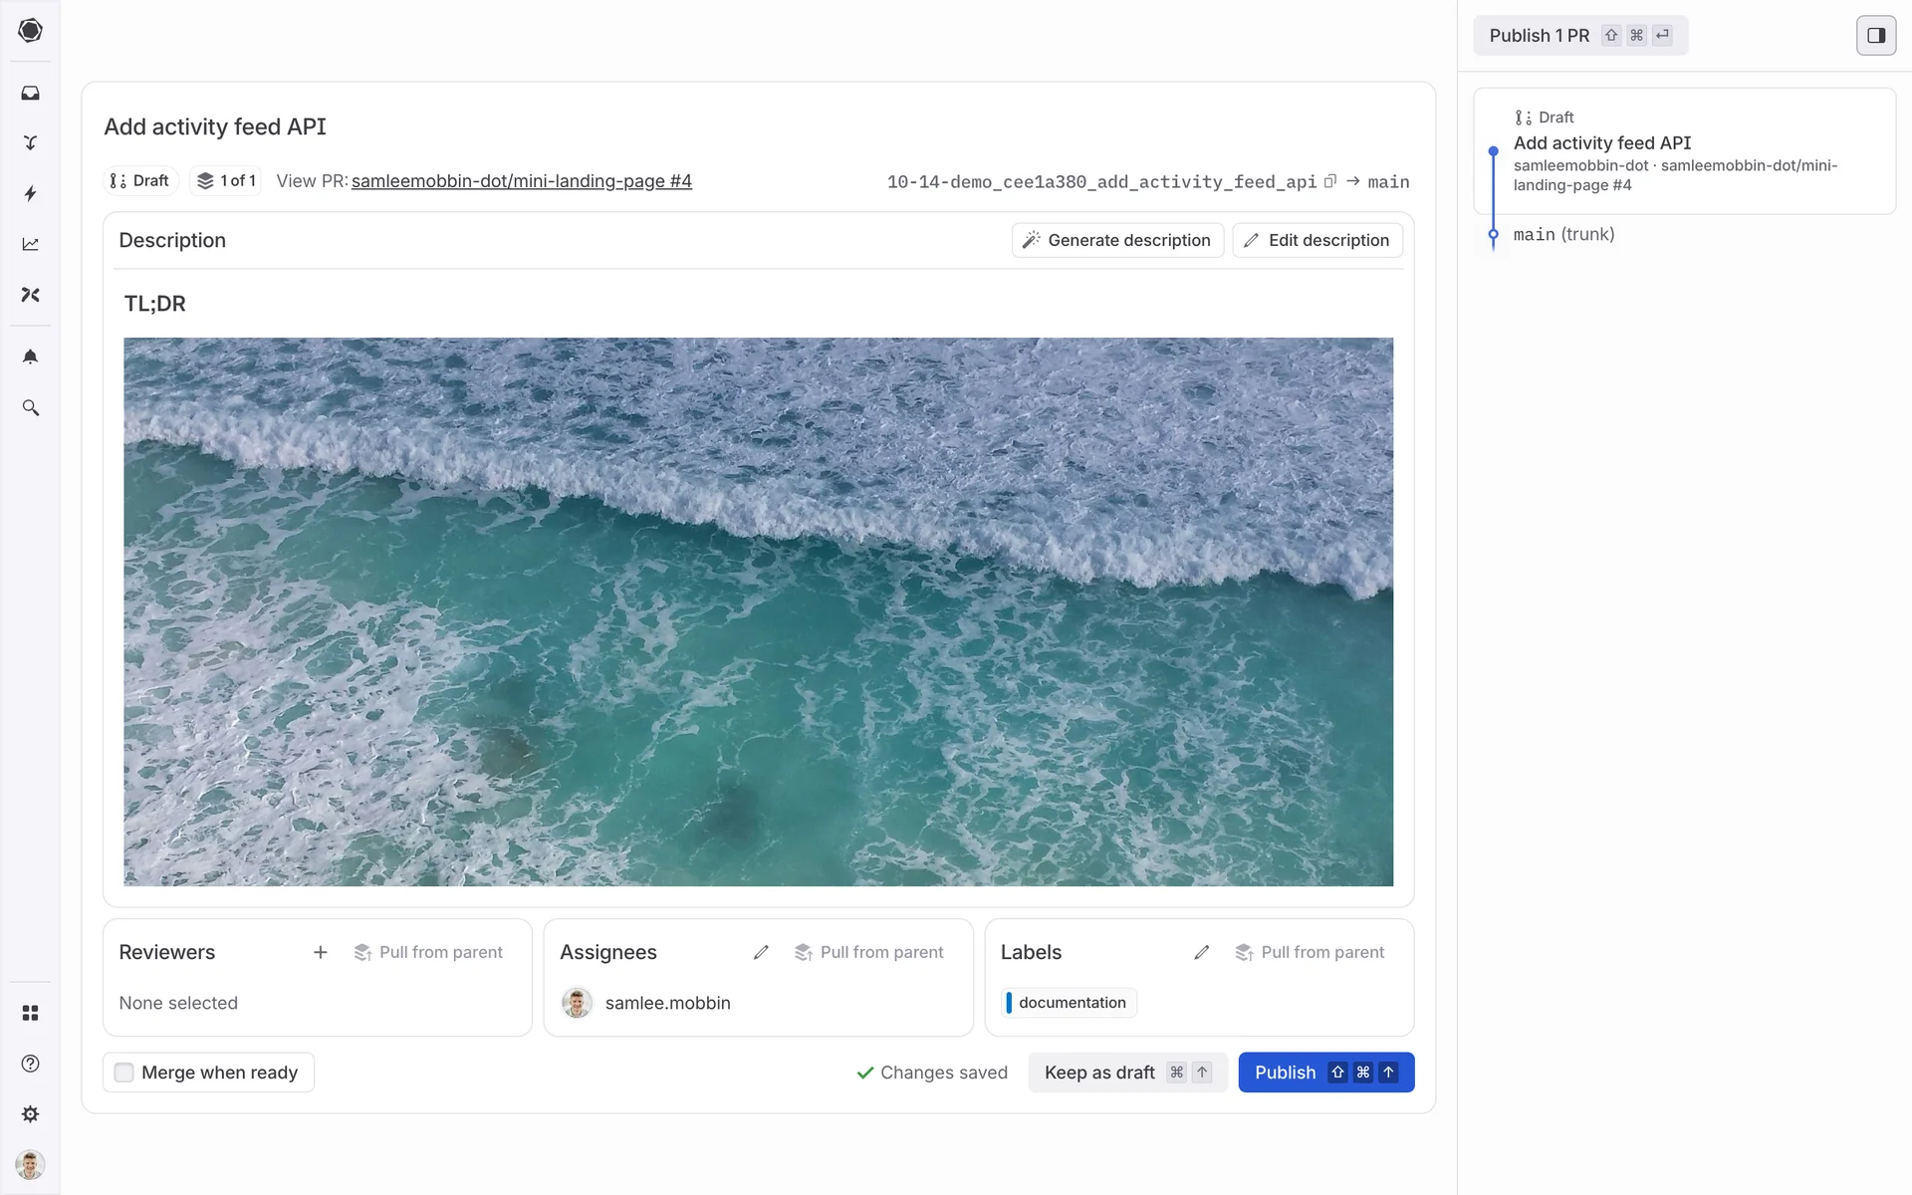This screenshot has width=1912, height=1195.
Task: Edit labels with pencil icon
Action: 1201,952
